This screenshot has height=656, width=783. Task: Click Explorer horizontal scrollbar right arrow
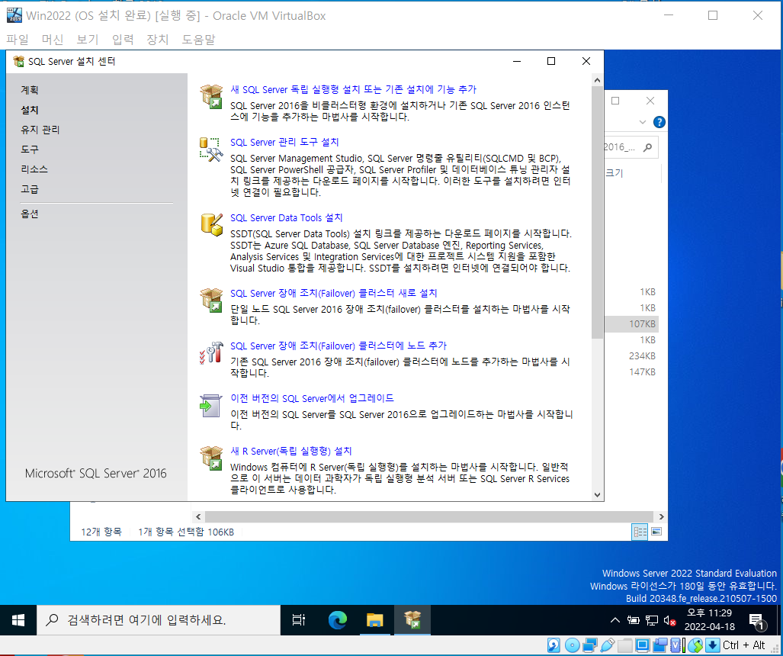tap(661, 516)
